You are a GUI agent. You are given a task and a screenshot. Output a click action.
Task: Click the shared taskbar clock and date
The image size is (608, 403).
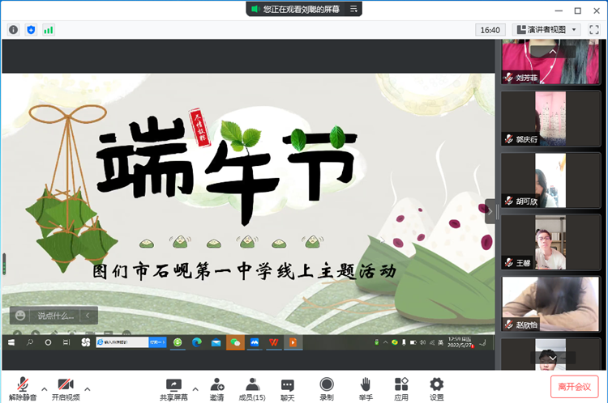pyautogui.click(x=460, y=342)
